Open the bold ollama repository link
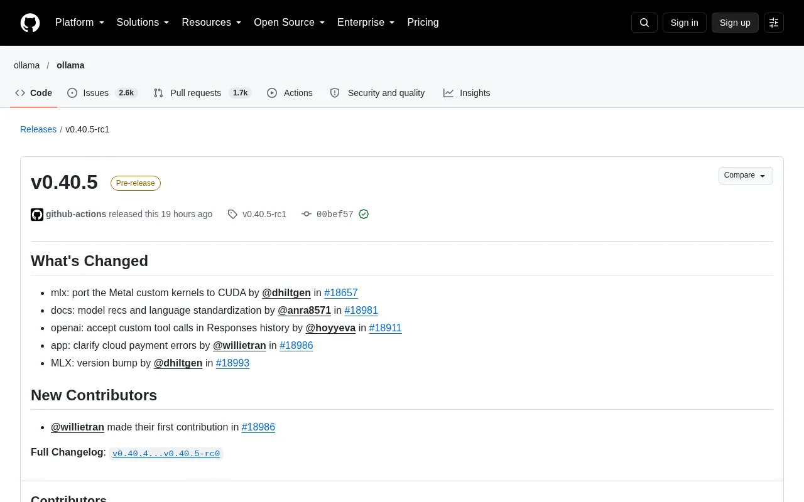This screenshot has width=804, height=502. [x=70, y=65]
